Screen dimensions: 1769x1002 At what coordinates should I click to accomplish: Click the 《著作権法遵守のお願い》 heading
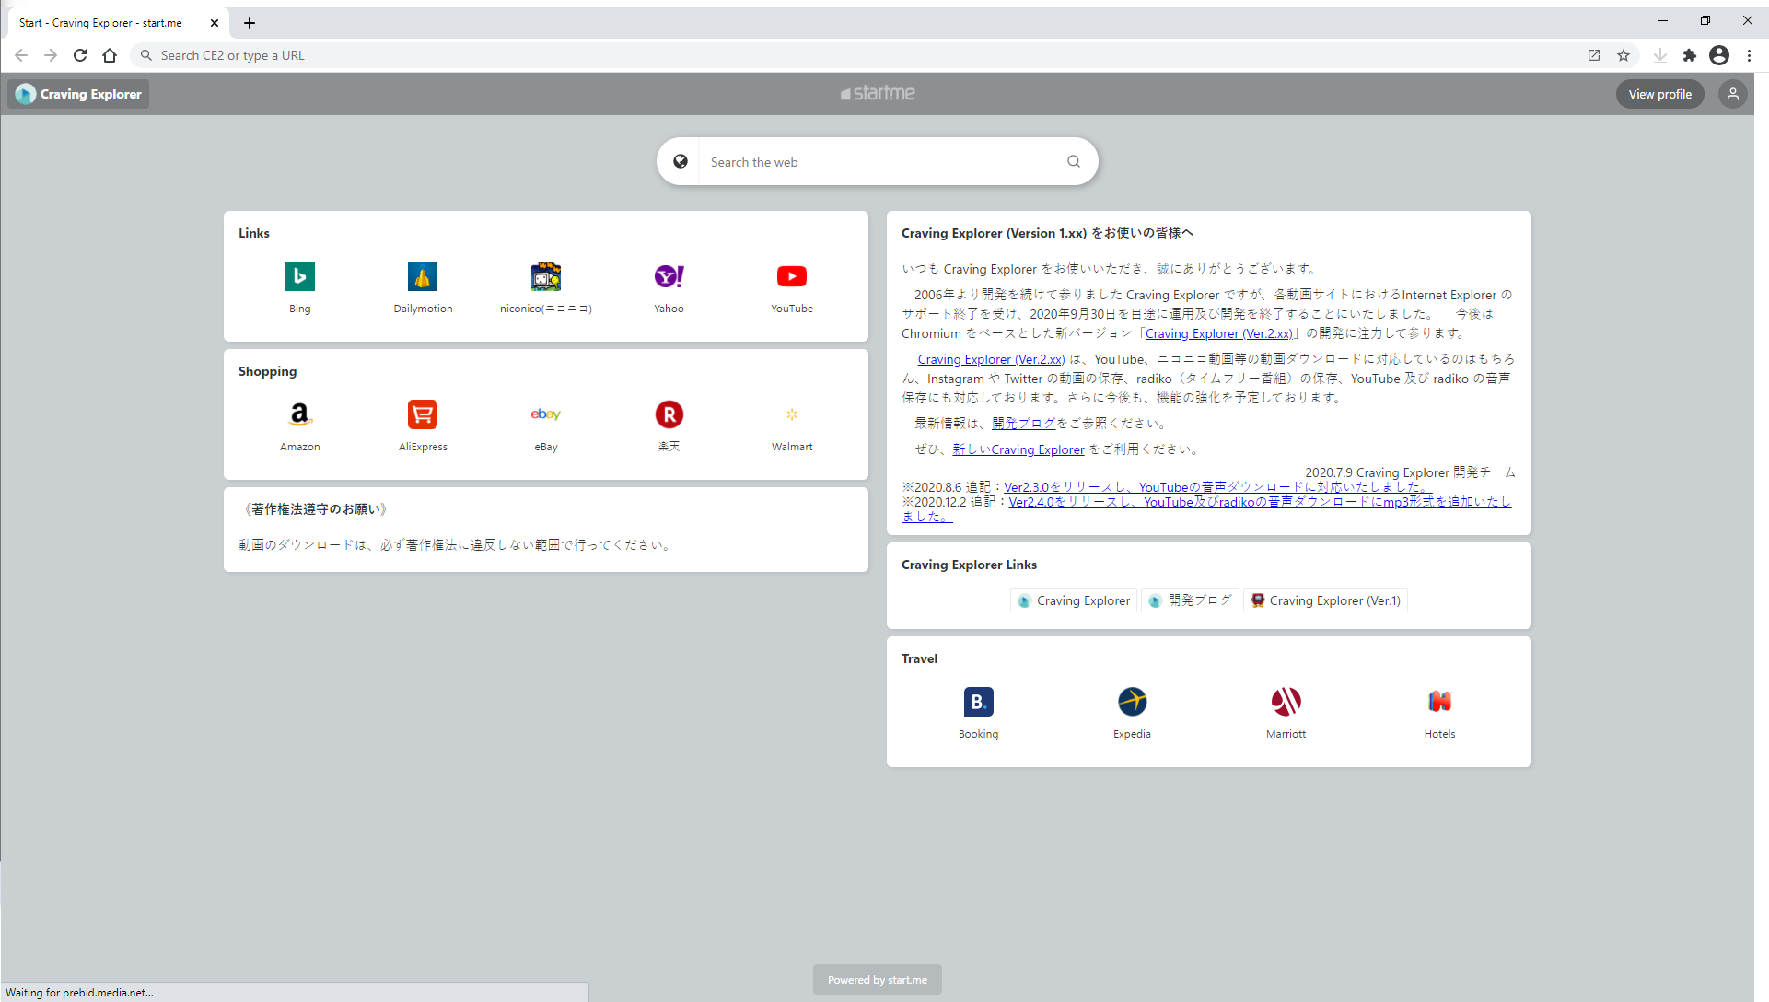click(315, 509)
